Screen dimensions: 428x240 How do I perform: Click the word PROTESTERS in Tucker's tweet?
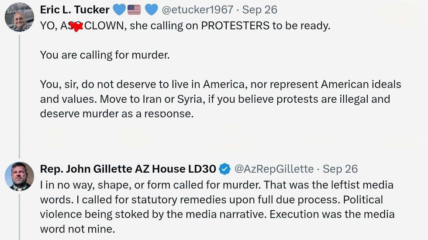click(x=235, y=25)
